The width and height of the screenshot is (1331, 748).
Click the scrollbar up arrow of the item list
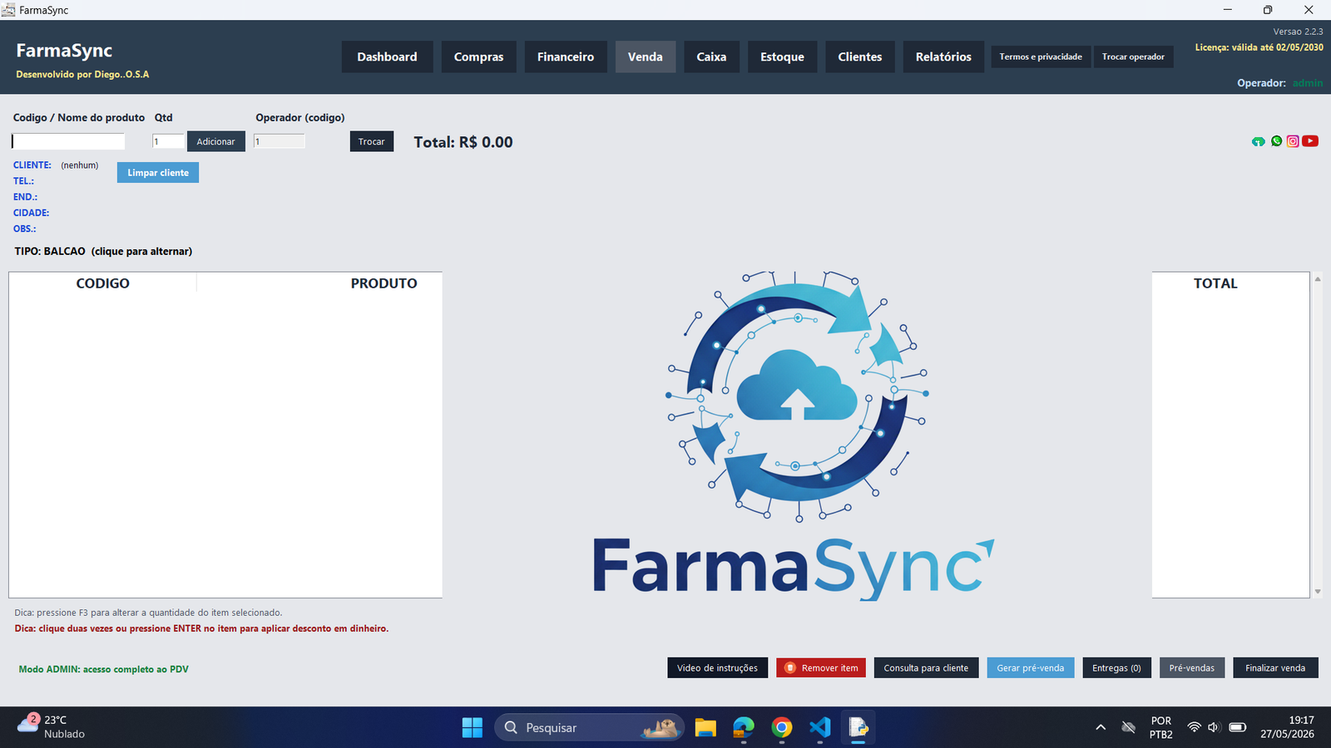click(1318, 279)
